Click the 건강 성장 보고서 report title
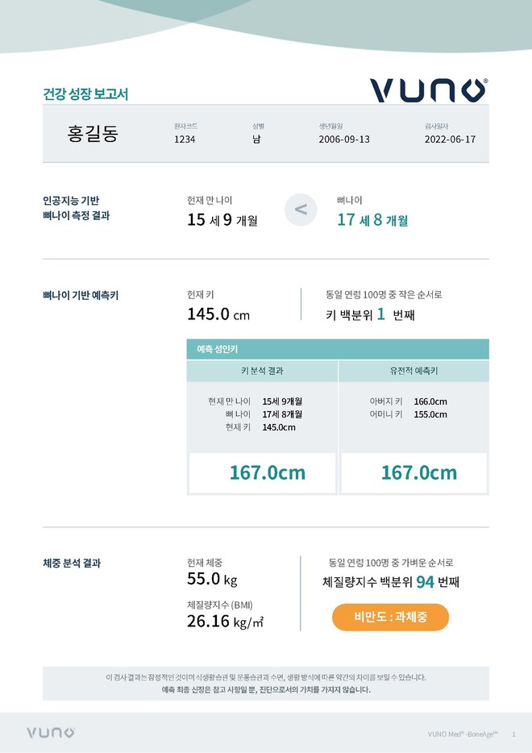532x753 pixels. pos(85,94)
